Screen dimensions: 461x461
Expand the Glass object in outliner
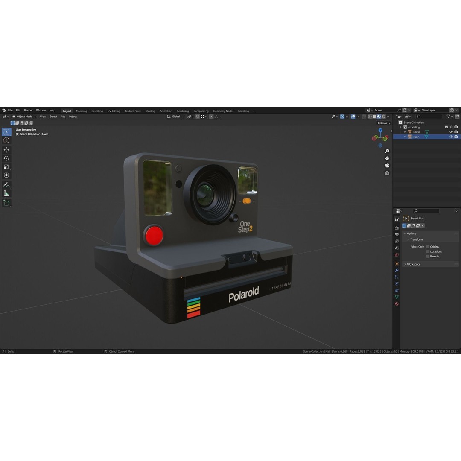click(405, 132)
